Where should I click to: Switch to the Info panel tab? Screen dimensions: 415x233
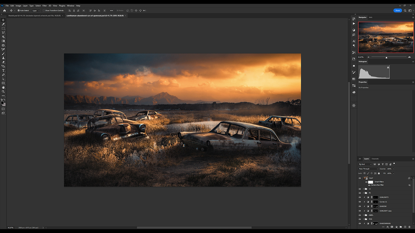[x=370, y=17]
